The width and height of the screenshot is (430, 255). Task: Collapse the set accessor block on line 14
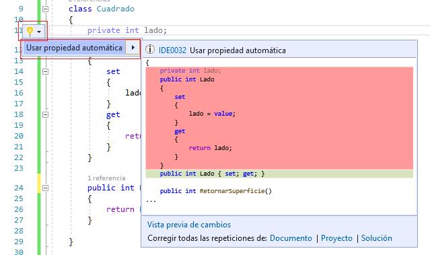point(46,71)
